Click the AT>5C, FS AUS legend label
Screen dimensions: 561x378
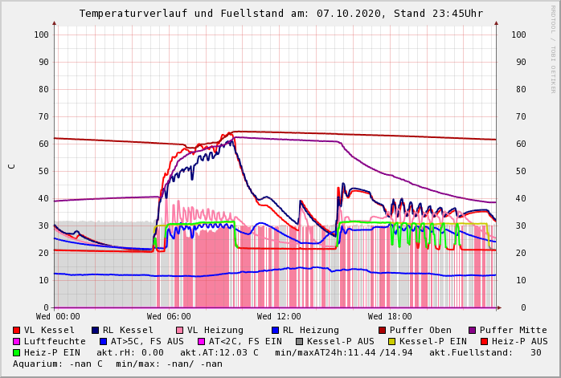point(147,342)
